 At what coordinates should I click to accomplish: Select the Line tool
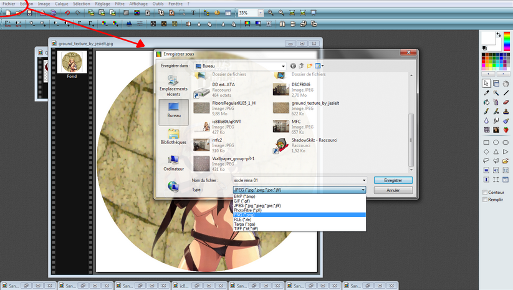(506, 93)
